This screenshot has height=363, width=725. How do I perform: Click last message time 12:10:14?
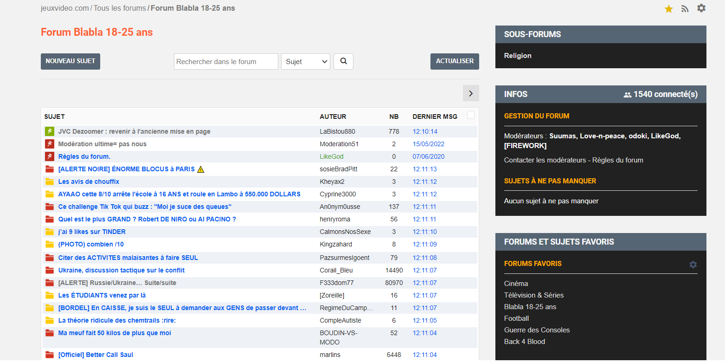tap(425, 131)
